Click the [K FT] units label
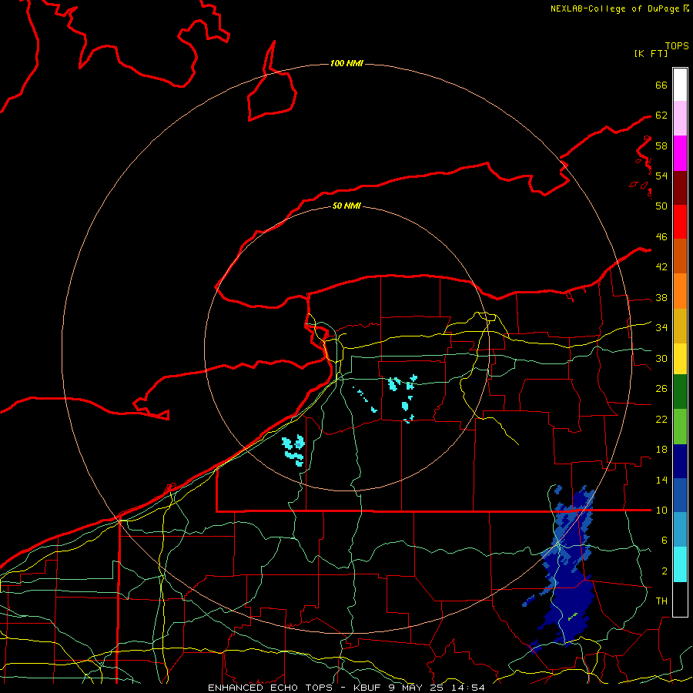The height and width of the screenshot is (693, 693). (x=651, y=53)
